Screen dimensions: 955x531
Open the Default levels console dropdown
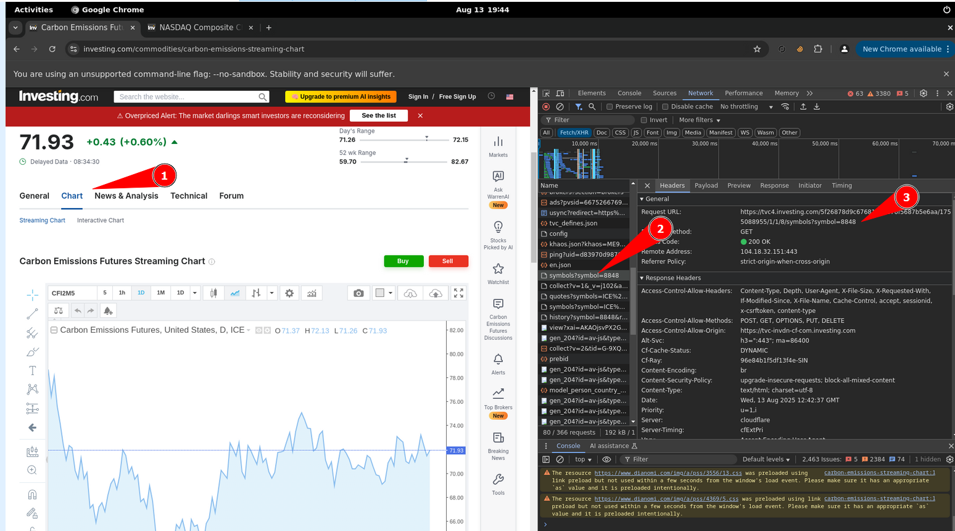point(766,459)
